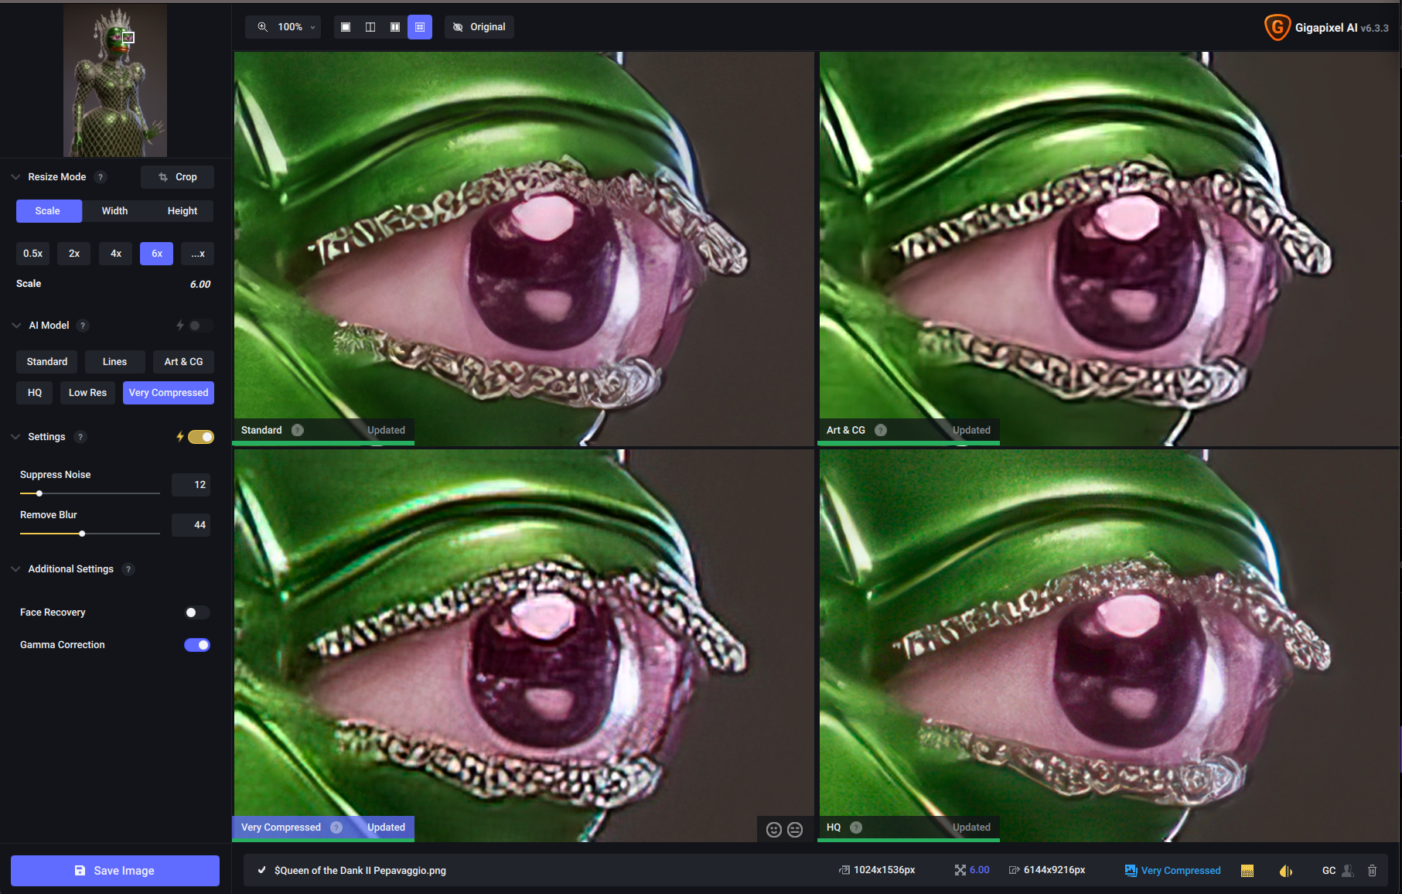Open the custom ...x scale option

(x=198, y=254)
